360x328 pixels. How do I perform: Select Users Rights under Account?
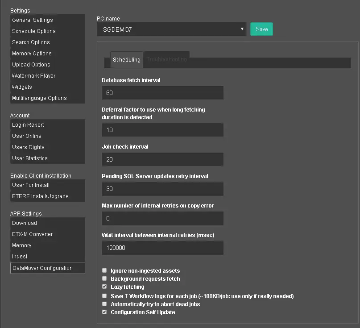tap(28, 147)
